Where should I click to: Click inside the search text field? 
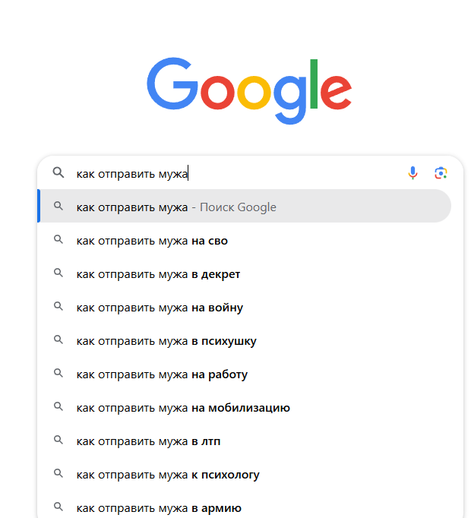[x=289, y=173]
